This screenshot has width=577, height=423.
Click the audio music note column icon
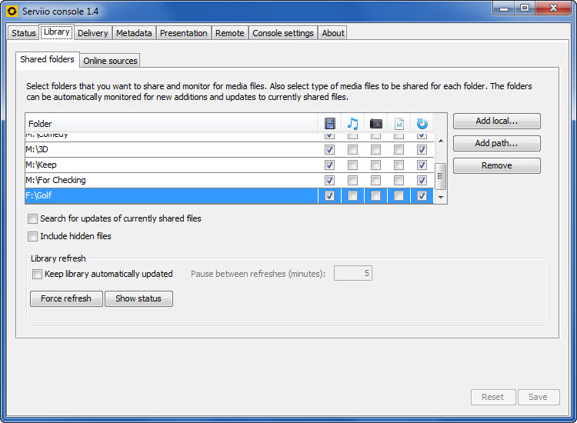(352, 123)
